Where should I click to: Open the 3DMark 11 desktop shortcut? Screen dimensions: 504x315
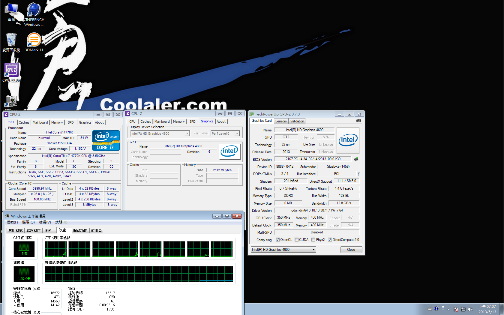[34, 42]
